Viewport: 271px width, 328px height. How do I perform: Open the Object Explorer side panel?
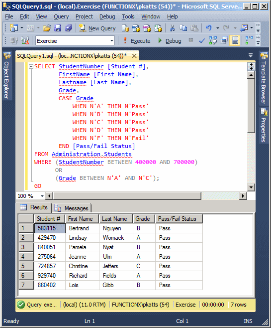pos(6,76)
